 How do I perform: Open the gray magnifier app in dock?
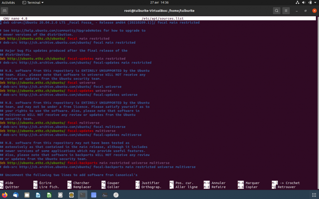(x=60, y=195)
